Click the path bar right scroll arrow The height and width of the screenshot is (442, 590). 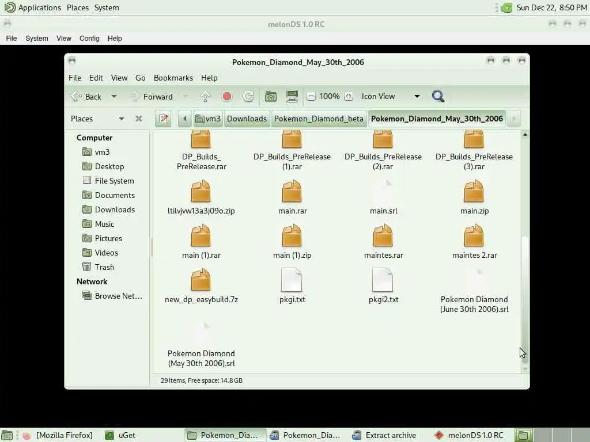(x=513, y=119)
